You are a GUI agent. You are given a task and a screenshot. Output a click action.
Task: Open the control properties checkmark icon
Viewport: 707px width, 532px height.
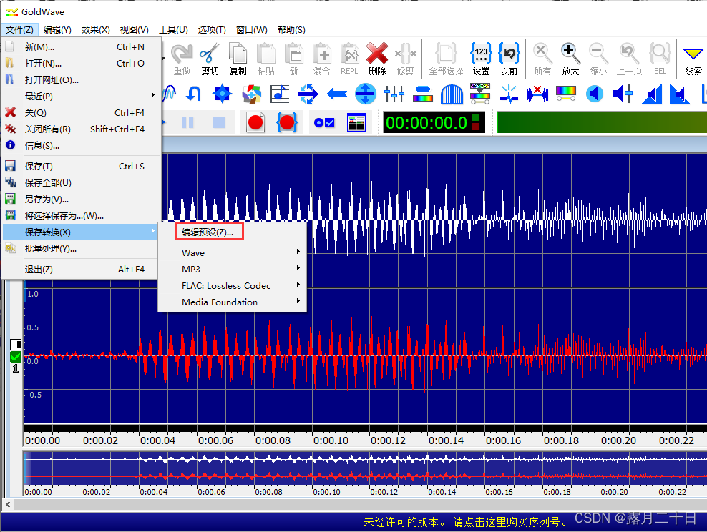[324, 122]
